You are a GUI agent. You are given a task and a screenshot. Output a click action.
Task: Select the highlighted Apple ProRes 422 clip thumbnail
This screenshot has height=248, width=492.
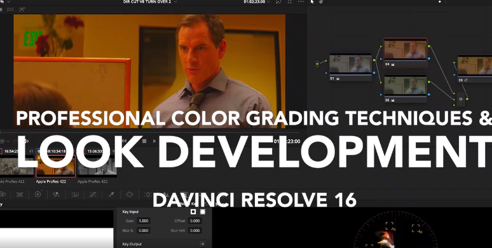55,167
